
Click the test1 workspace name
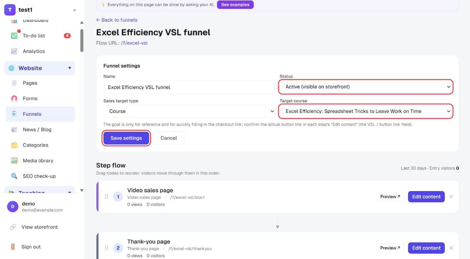pyautogui.click(x=25, y=10)
